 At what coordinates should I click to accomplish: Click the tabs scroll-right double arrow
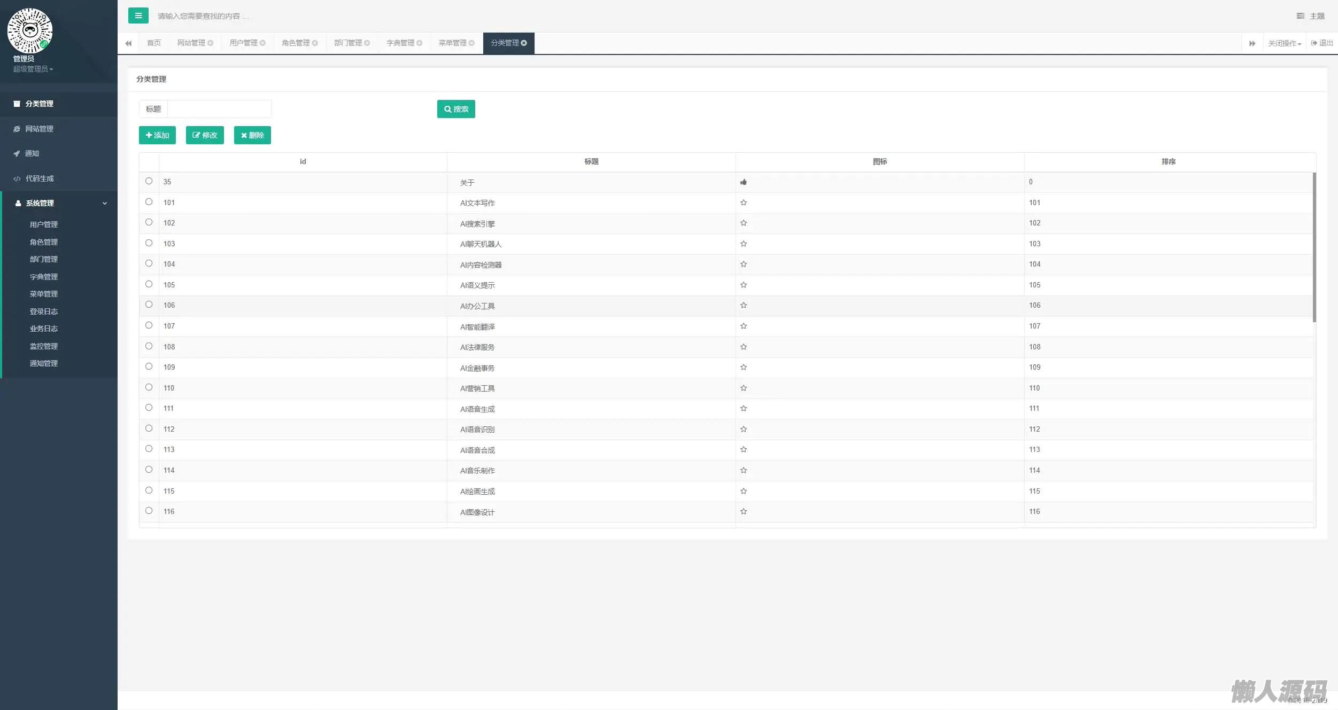(x=1252, y=43)
